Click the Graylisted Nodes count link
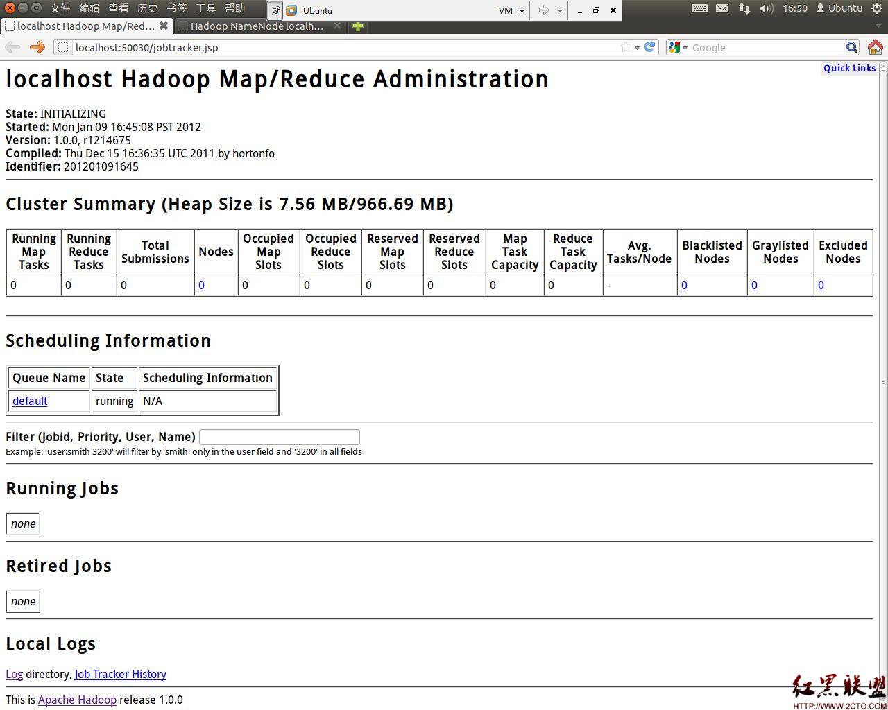The height and width of the screenshot is (710, 888). coord(754,285)
